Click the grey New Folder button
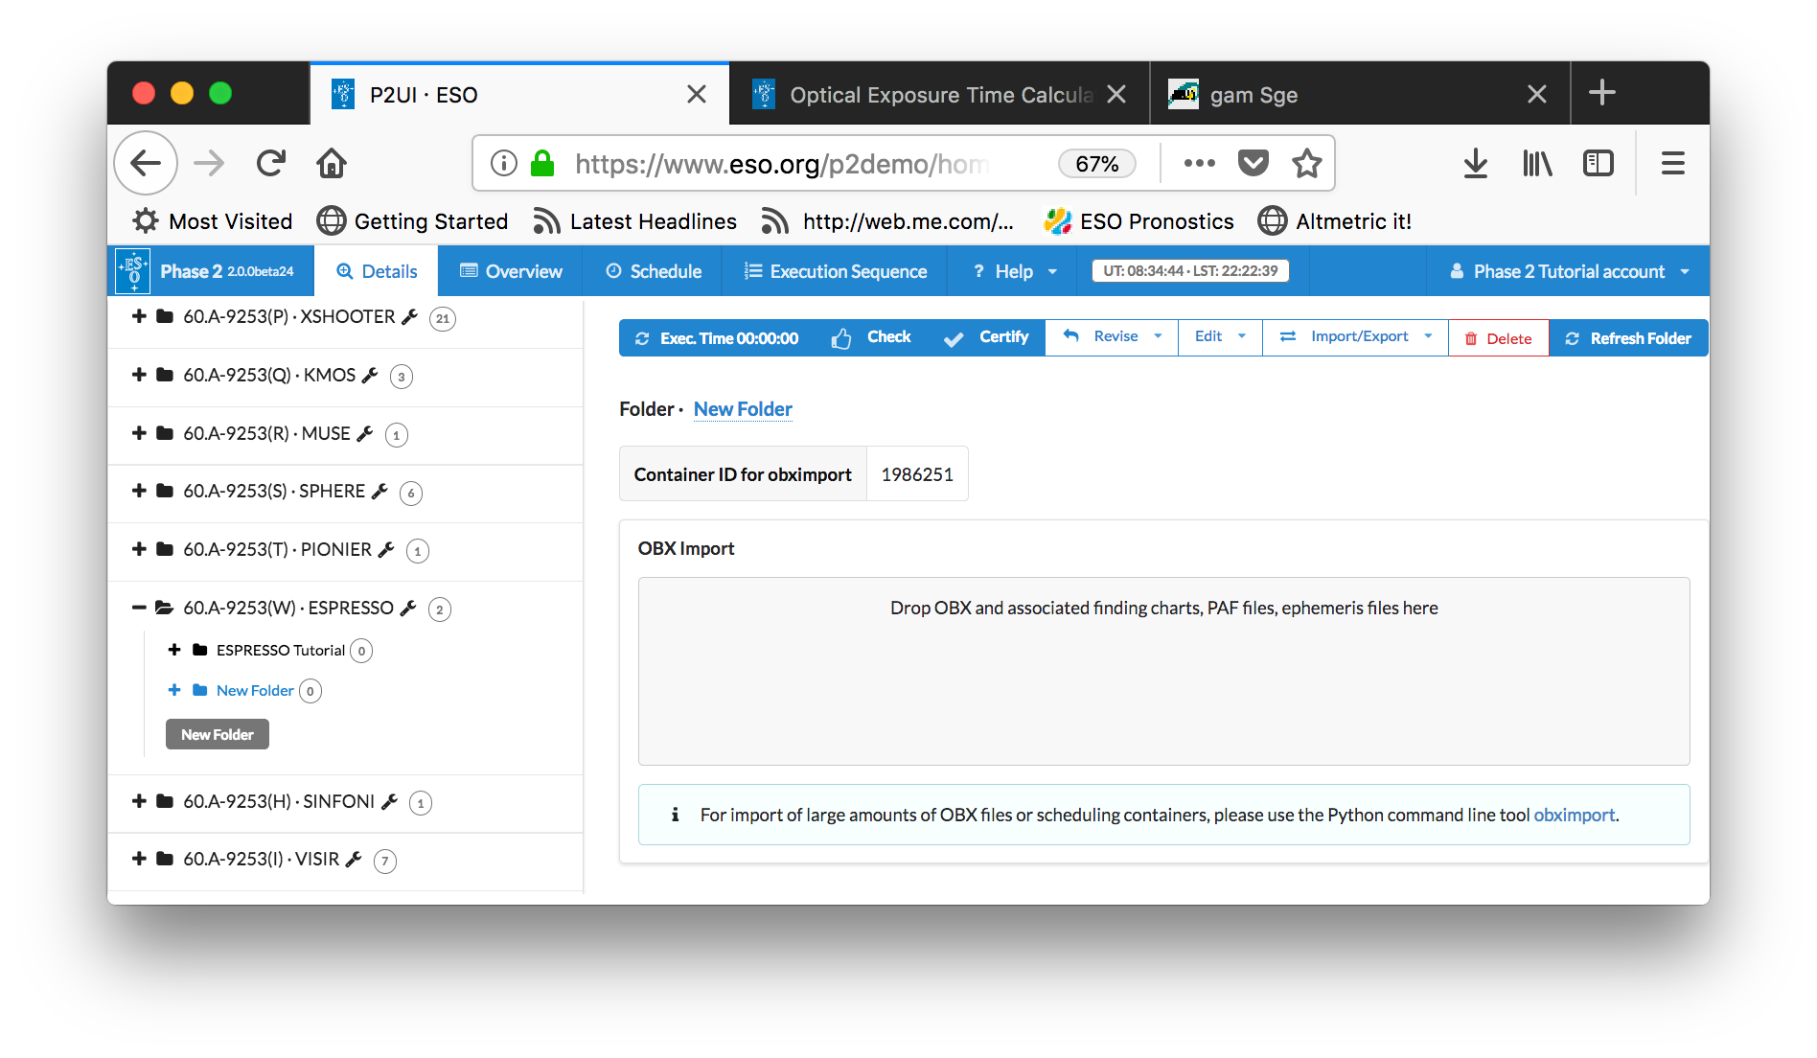This screenshot has height=1058, width=1817. [x=217, y=735]
